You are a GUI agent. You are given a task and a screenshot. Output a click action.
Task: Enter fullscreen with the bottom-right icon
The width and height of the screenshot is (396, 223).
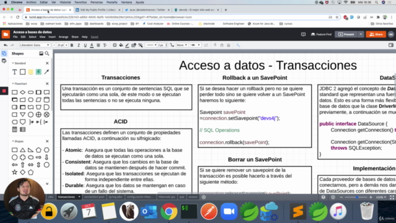(x=392, y=197)
